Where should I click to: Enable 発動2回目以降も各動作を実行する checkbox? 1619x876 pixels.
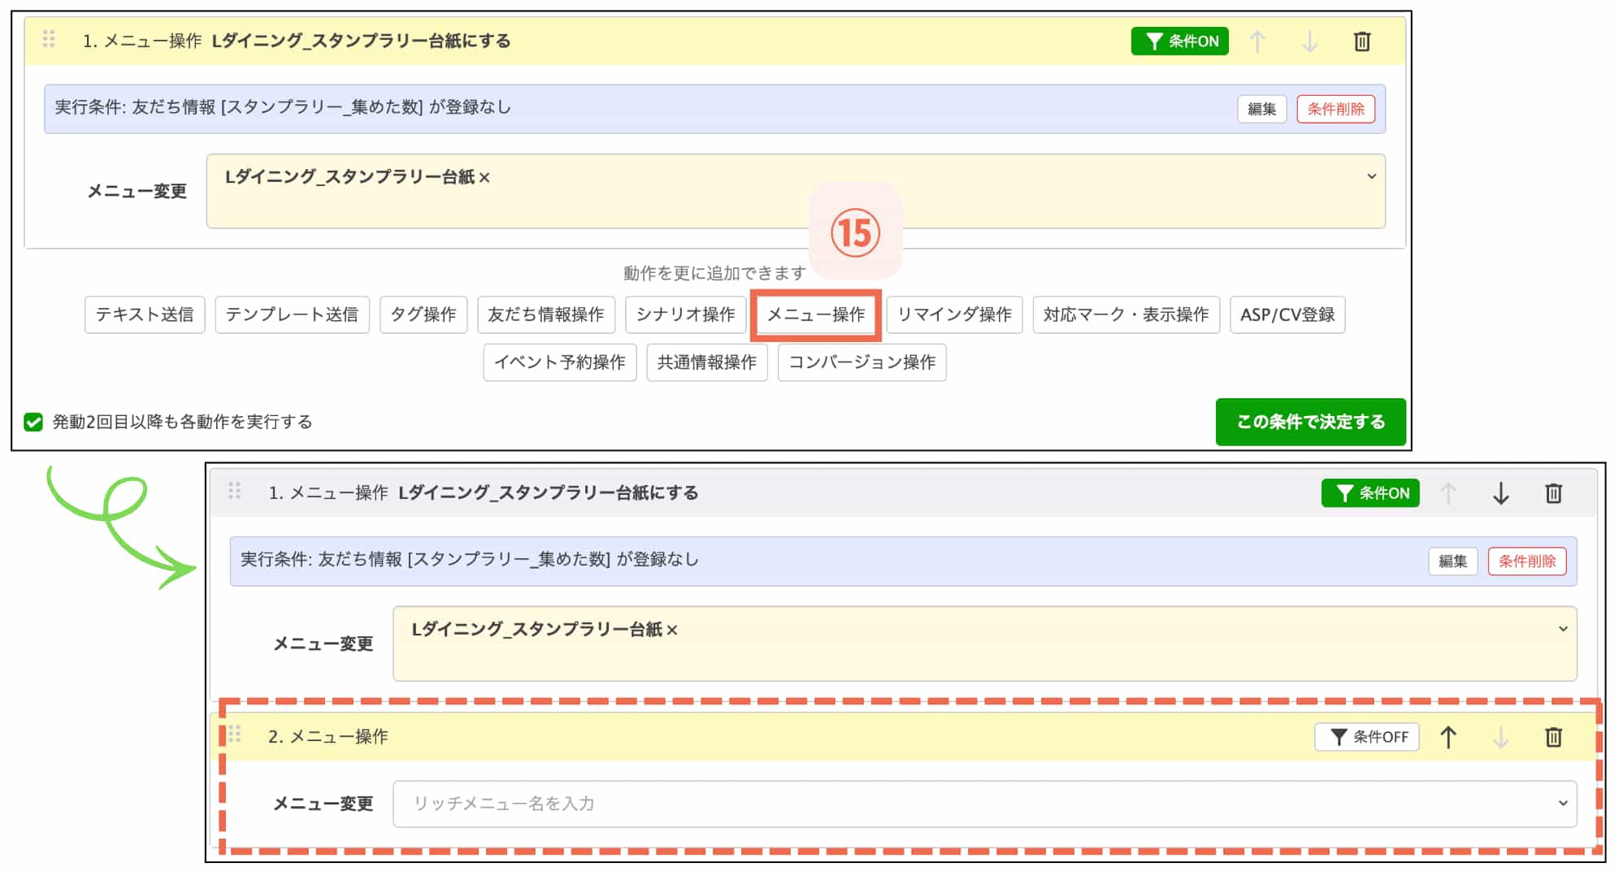coord(33,422)
